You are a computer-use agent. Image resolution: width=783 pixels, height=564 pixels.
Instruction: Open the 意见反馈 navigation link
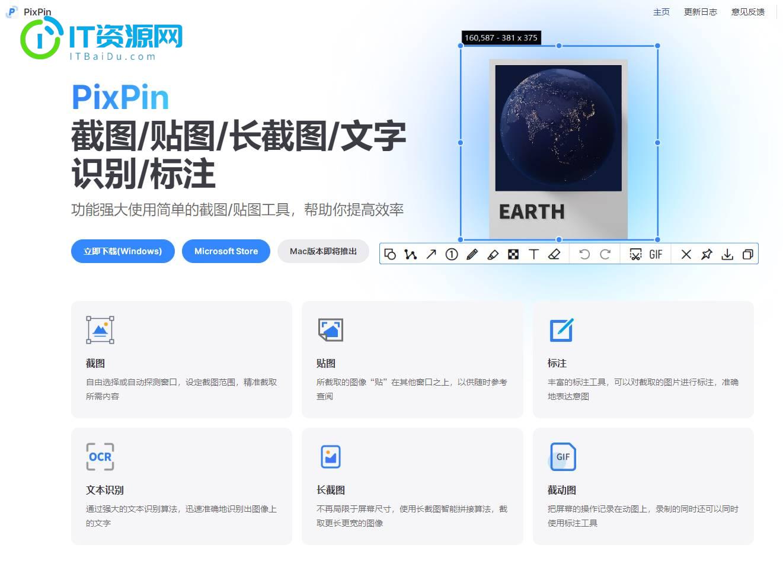pos(747,12)
